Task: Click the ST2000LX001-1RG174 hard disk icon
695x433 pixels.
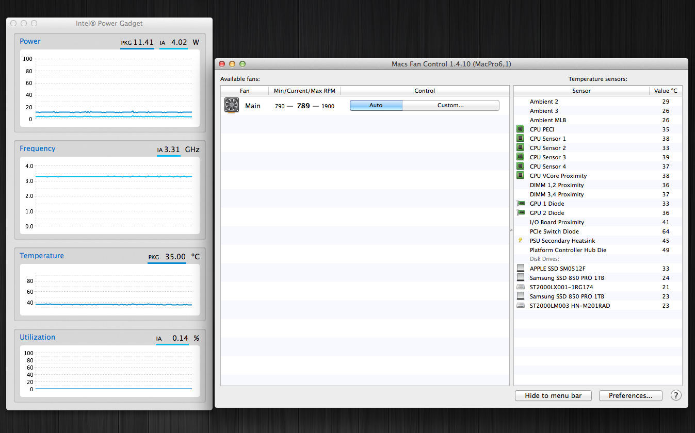Action: 520,287
